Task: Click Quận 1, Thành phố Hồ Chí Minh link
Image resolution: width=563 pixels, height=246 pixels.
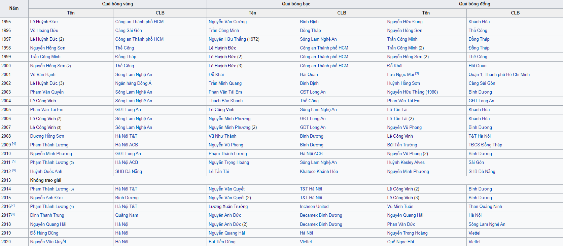Action: coord(499,74)
